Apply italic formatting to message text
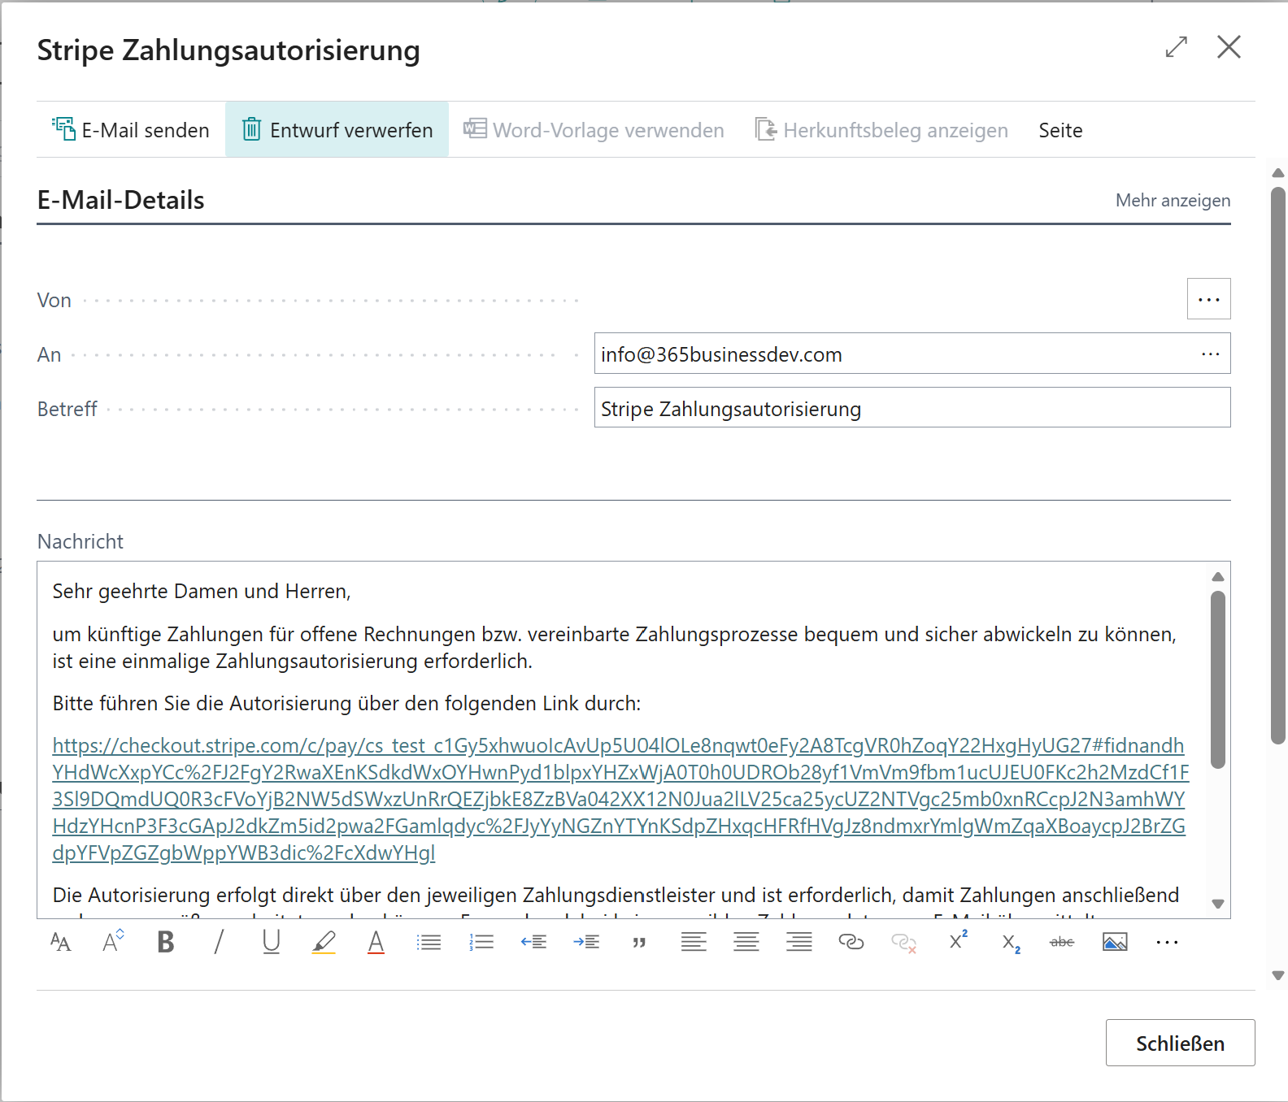 [218, 942]
